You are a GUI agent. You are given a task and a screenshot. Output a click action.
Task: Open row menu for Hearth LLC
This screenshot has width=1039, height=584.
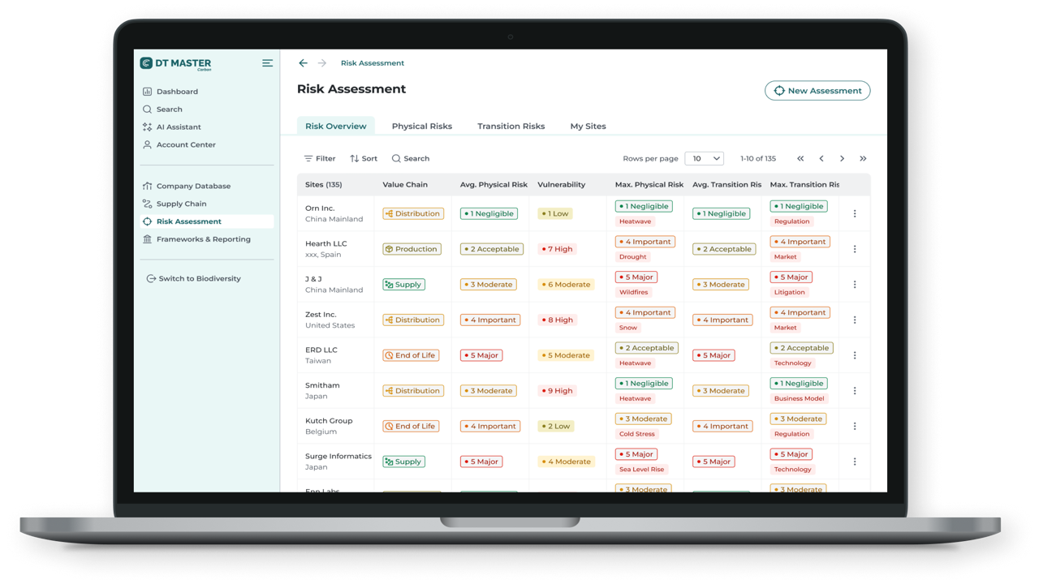(855, 250)
